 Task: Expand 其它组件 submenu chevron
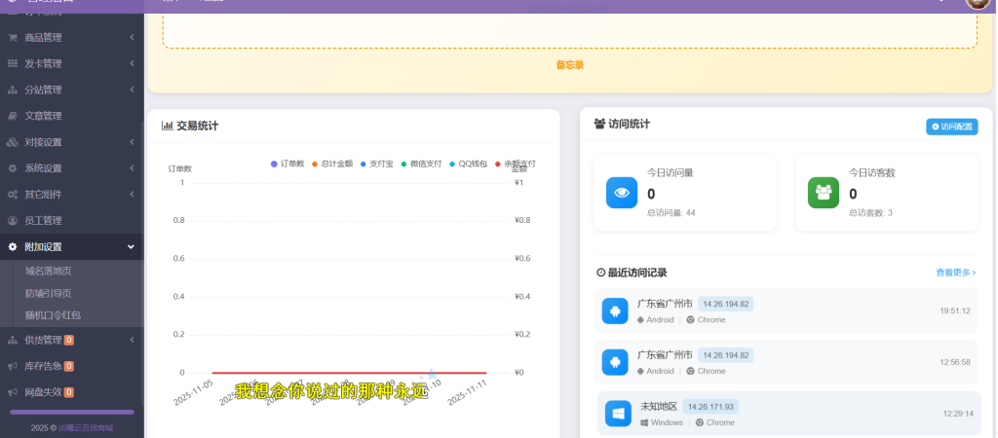point(132,195)
